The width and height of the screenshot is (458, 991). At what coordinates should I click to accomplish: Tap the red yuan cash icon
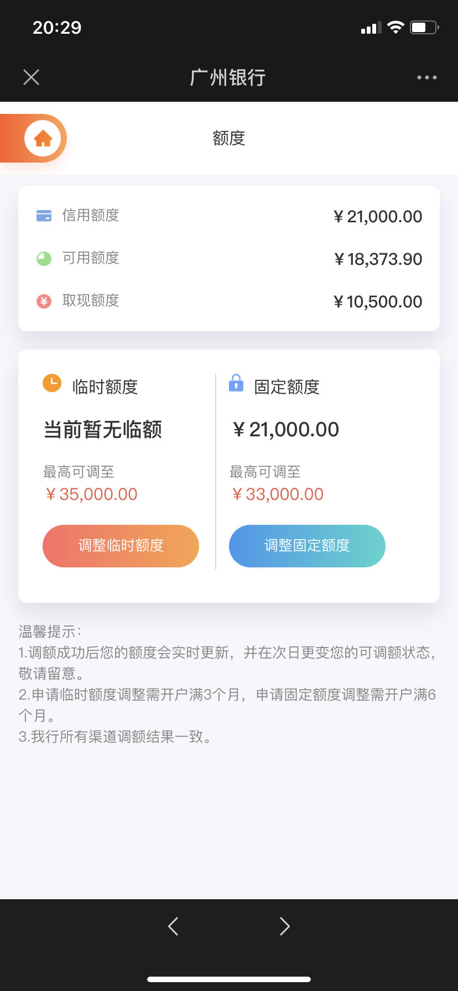44,301
